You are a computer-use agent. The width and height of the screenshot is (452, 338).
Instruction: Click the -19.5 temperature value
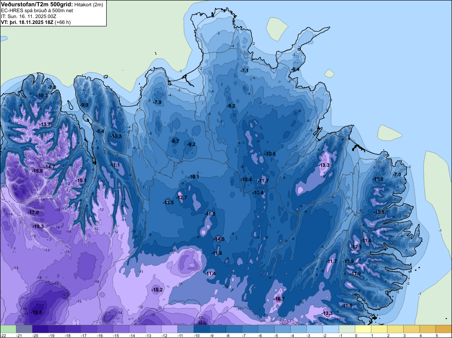(x=37, y=312)
